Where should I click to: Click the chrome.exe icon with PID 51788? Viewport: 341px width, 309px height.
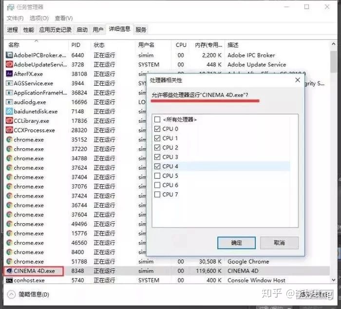[x=9, y=261]
